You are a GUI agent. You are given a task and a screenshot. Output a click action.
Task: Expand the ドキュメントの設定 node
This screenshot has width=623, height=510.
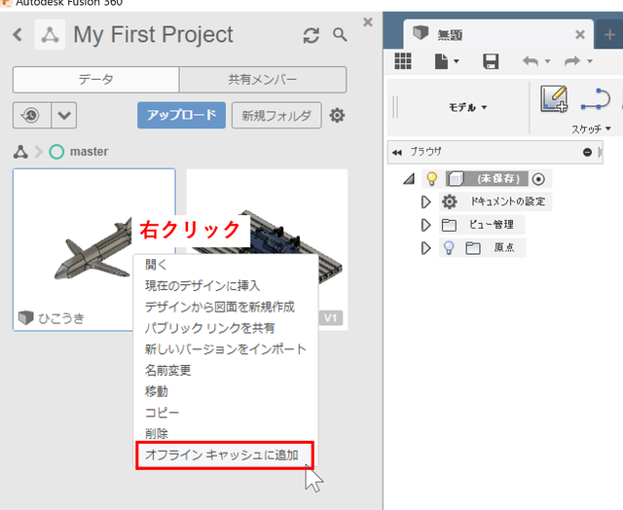click(x=425, y=201)
